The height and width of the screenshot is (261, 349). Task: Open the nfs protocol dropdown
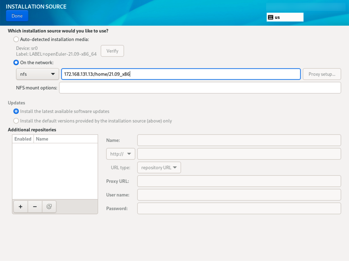[x=38, y=74]
